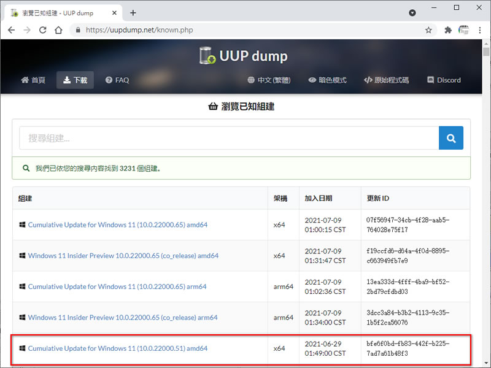Click the address bar URL

[139, 30]
